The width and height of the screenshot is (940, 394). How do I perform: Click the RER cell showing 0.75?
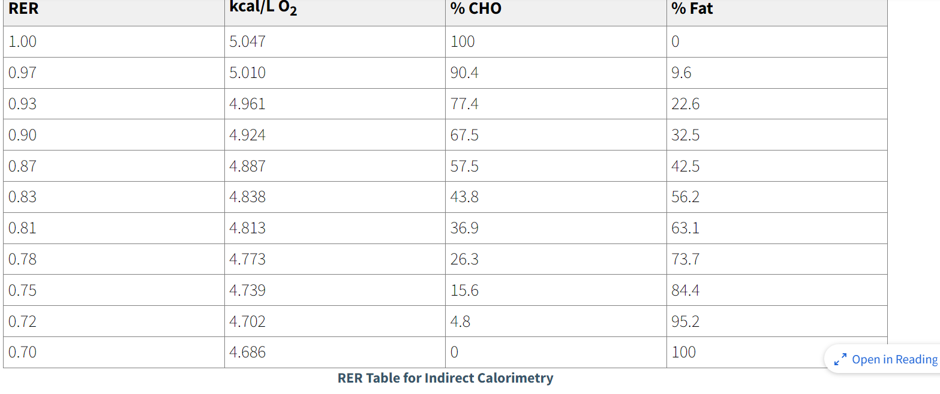pyautogui.click(x=23, y=291)
